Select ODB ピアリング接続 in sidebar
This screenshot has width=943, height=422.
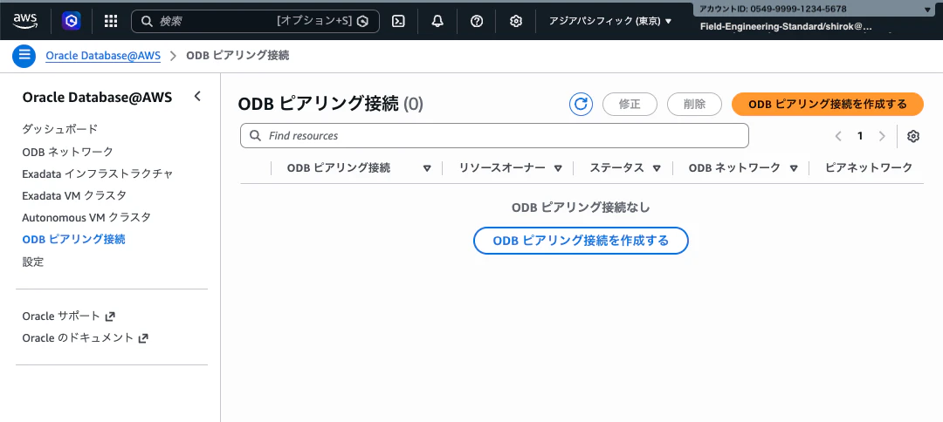click(73, 240)
